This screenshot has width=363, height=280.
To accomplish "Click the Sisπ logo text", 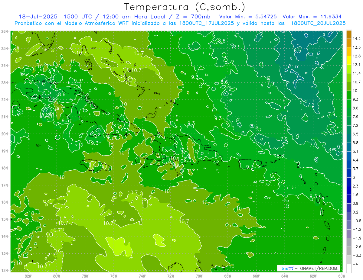I will tap(287, 268).
